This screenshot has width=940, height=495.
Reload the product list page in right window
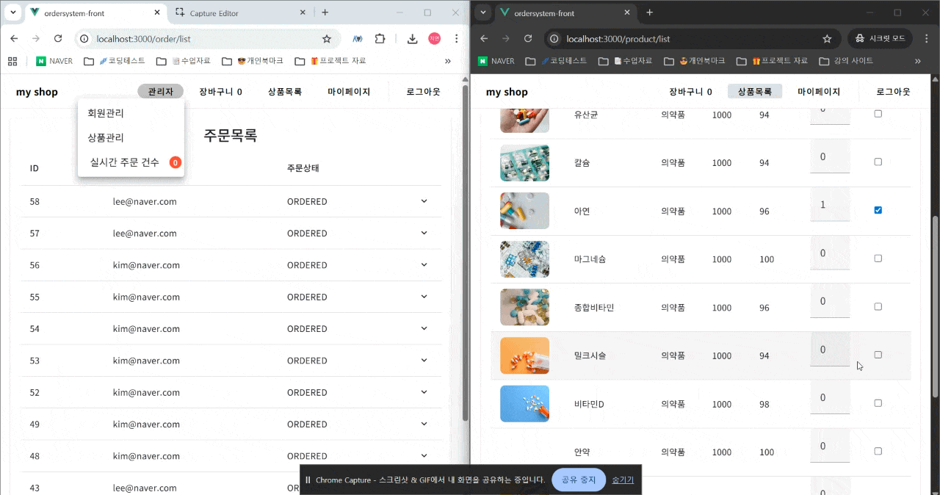coord(528,39)
